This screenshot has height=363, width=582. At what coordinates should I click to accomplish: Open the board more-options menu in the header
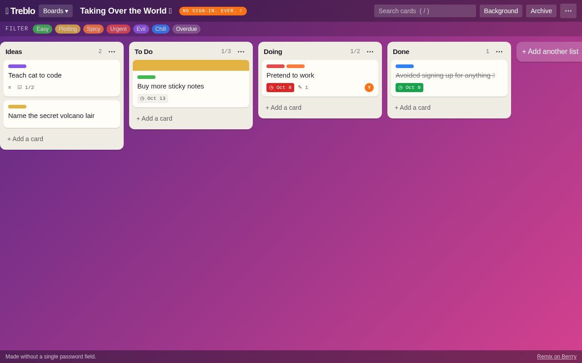pos(568,11)
